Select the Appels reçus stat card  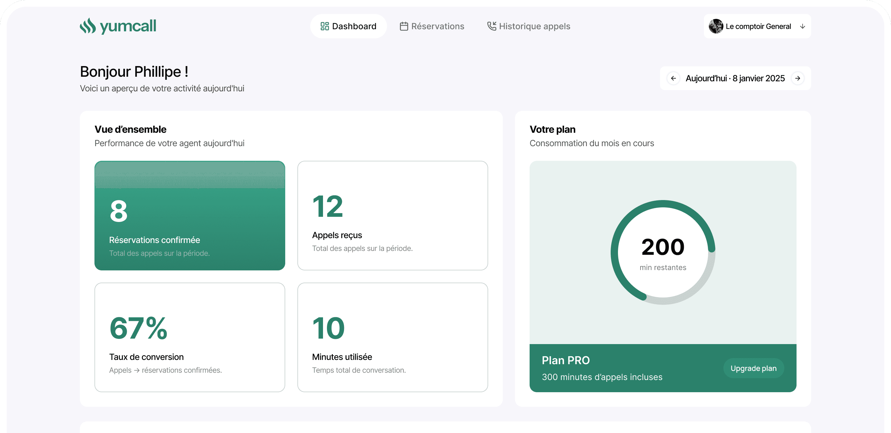coord(392,216)
